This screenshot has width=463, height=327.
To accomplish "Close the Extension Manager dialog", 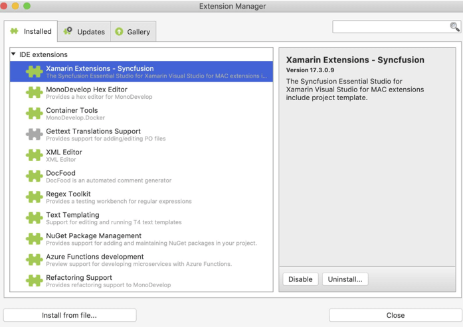I will pyautogui.click(x=395, y=315).
